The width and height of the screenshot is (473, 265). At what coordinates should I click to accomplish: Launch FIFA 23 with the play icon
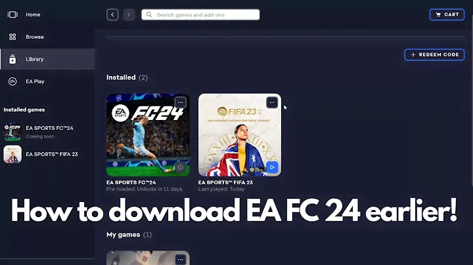click(272, 167)
